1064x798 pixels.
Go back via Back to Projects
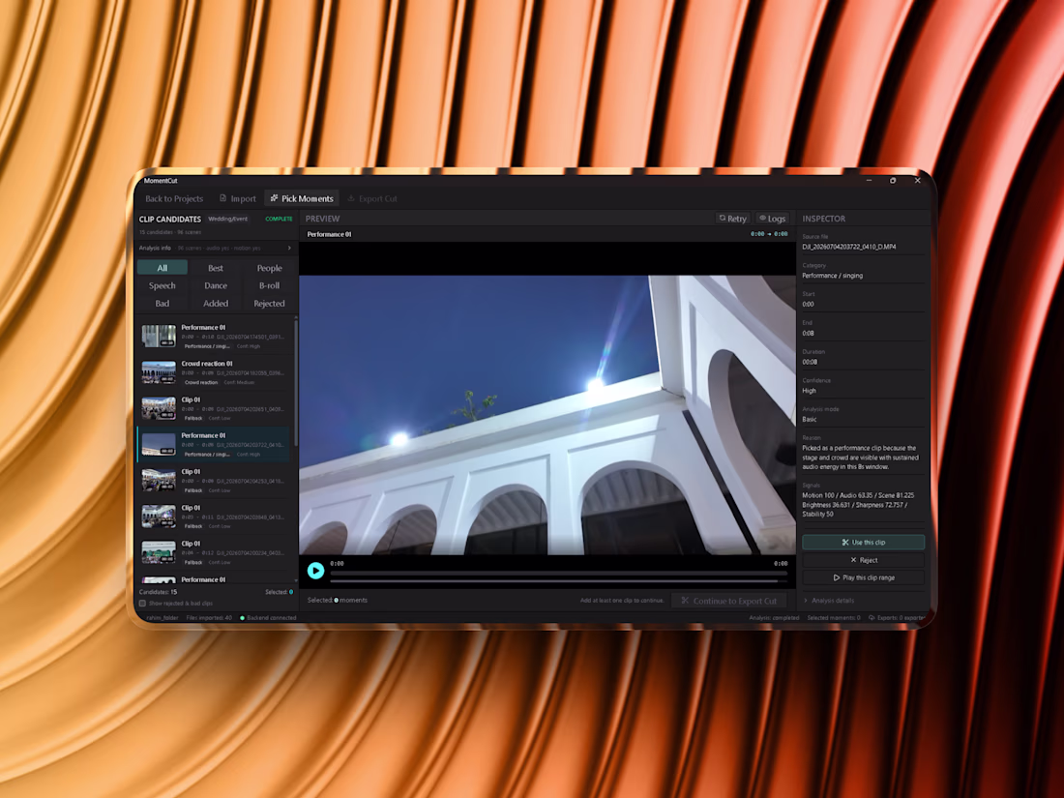click(x=174, y=199)
